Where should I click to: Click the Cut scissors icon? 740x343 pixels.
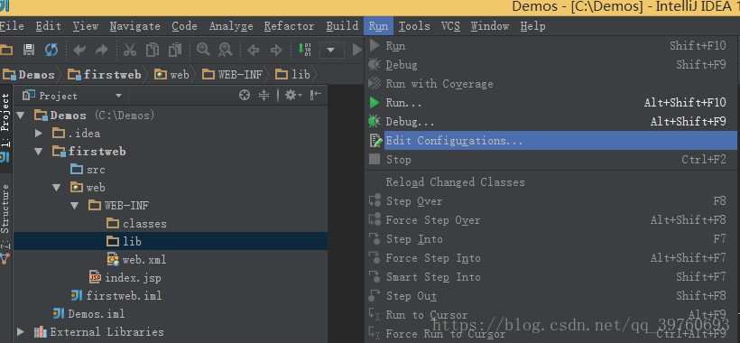(x=130, y=50)
